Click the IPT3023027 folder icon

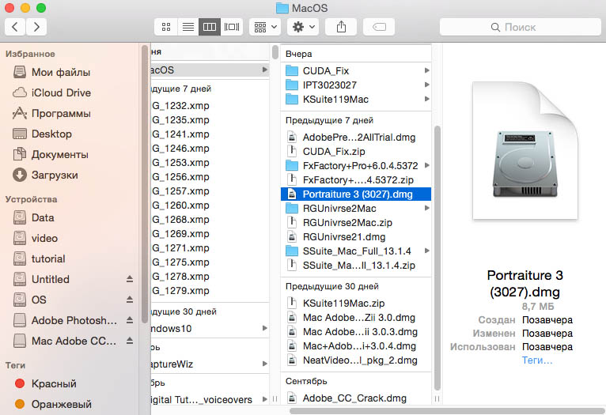[x=292, y=85]
